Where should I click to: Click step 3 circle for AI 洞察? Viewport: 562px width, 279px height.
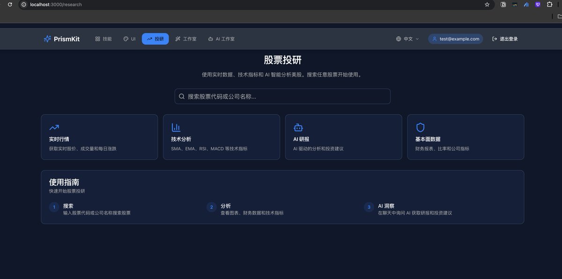[x=369, y=207]
